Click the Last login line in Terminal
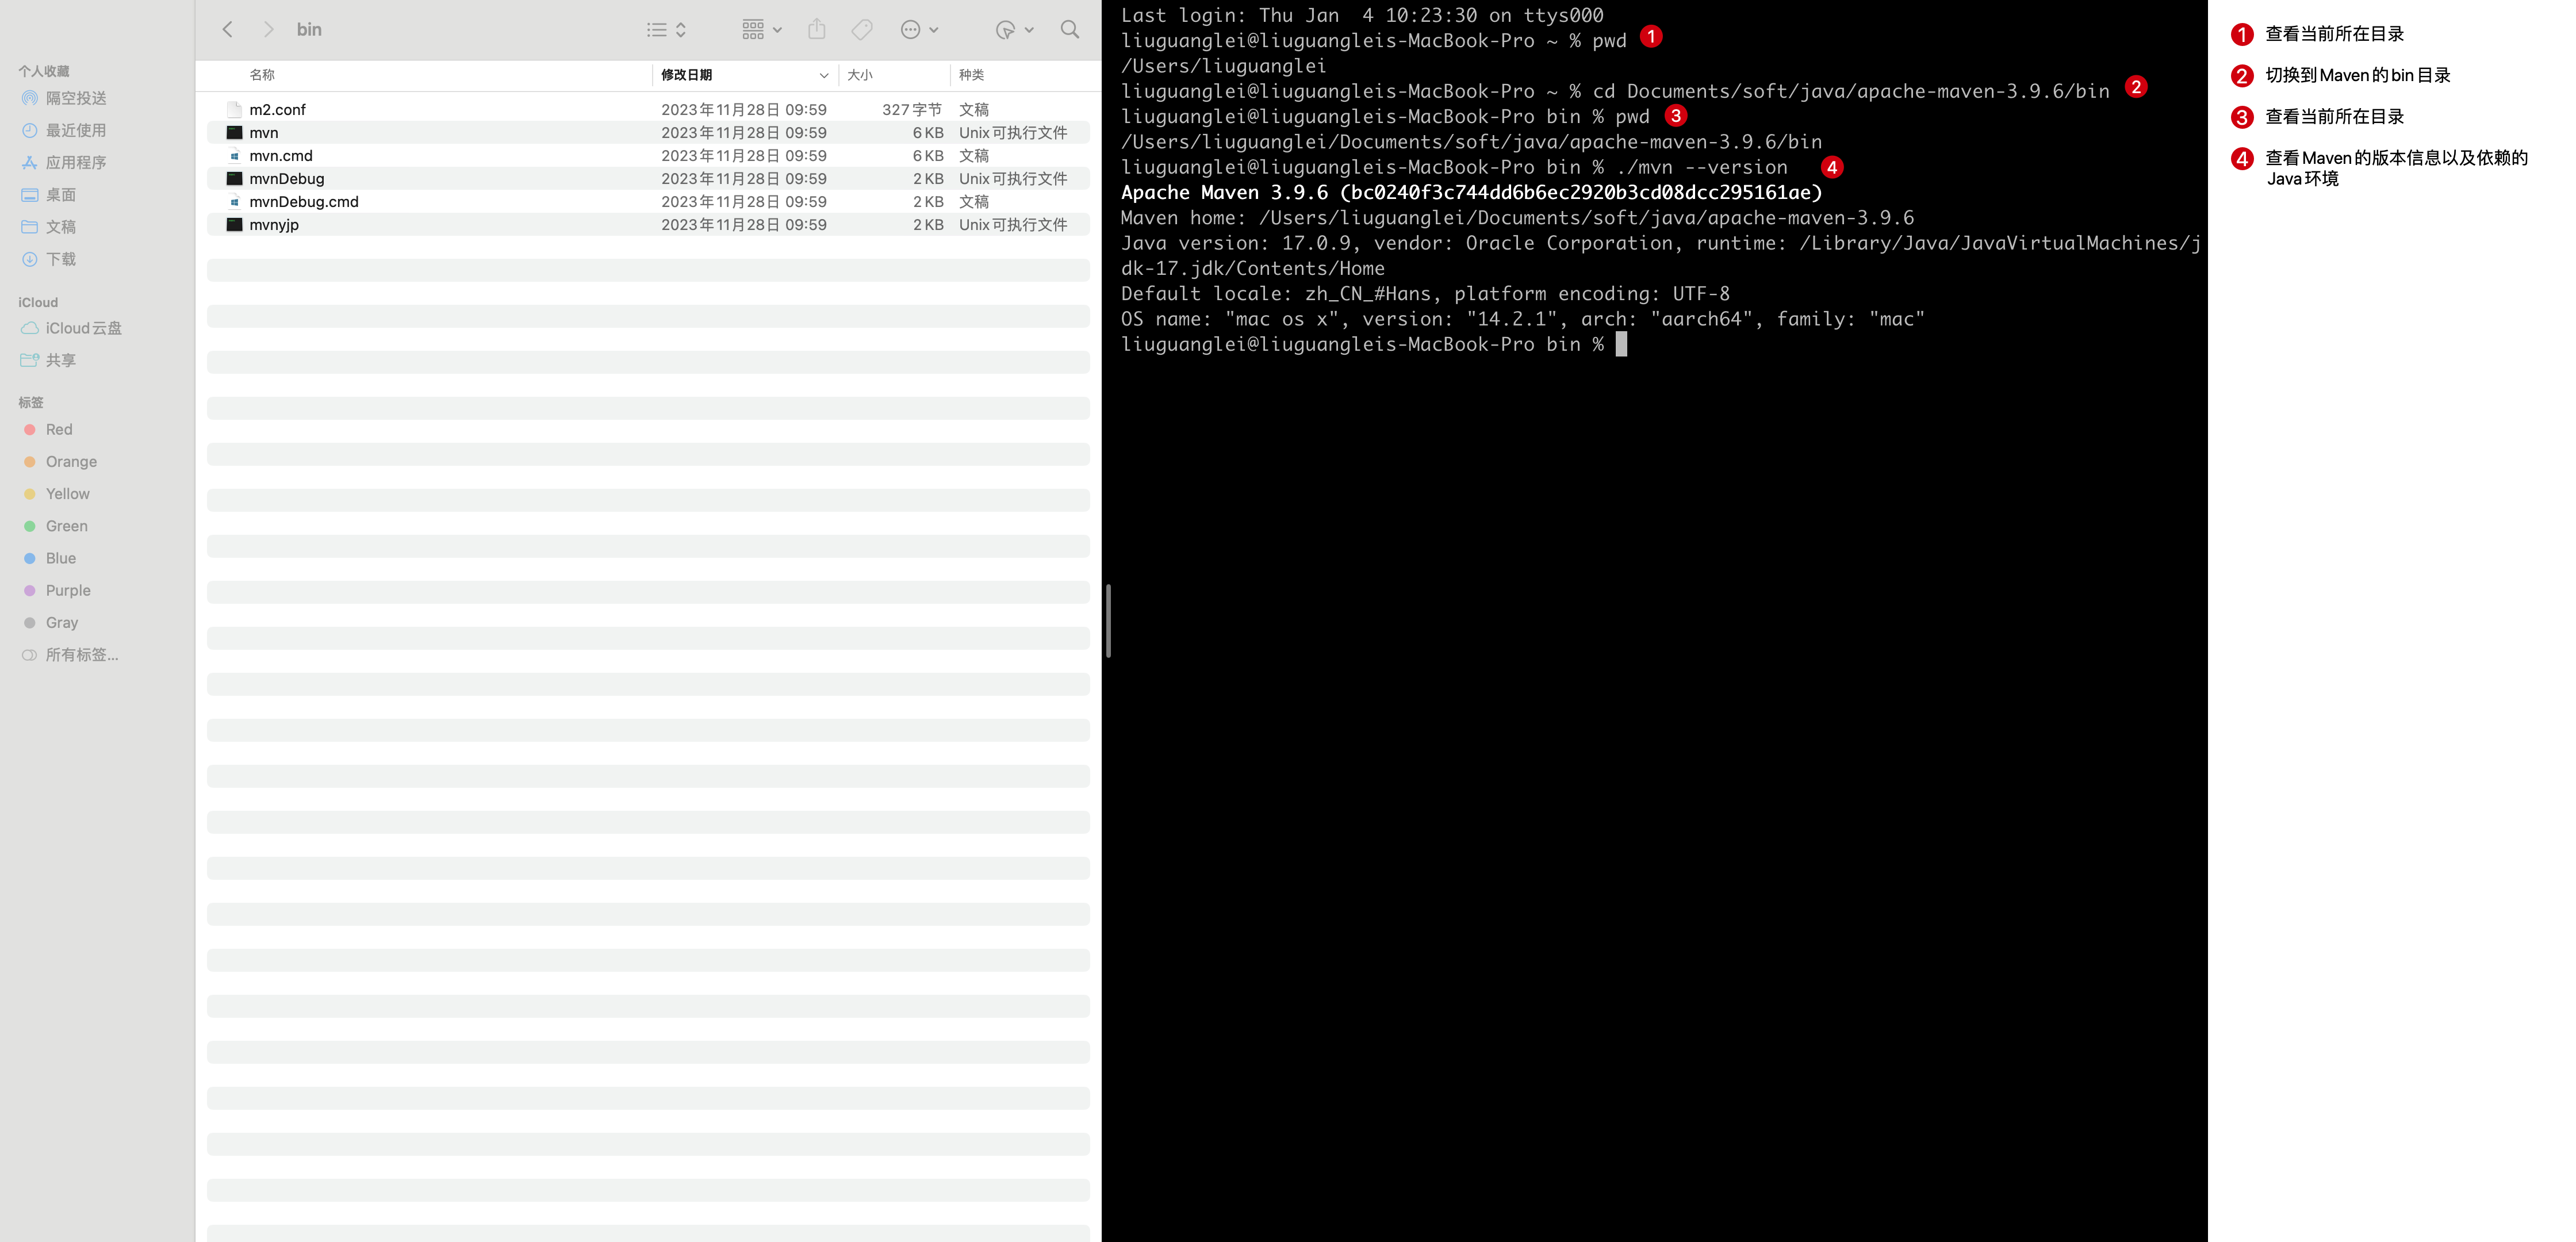This screenshot has height=1242, width=2576. (1362, 15)
